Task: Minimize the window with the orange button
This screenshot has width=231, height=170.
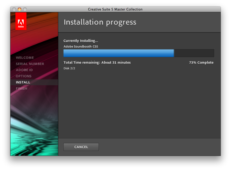Action: (19, 9)
